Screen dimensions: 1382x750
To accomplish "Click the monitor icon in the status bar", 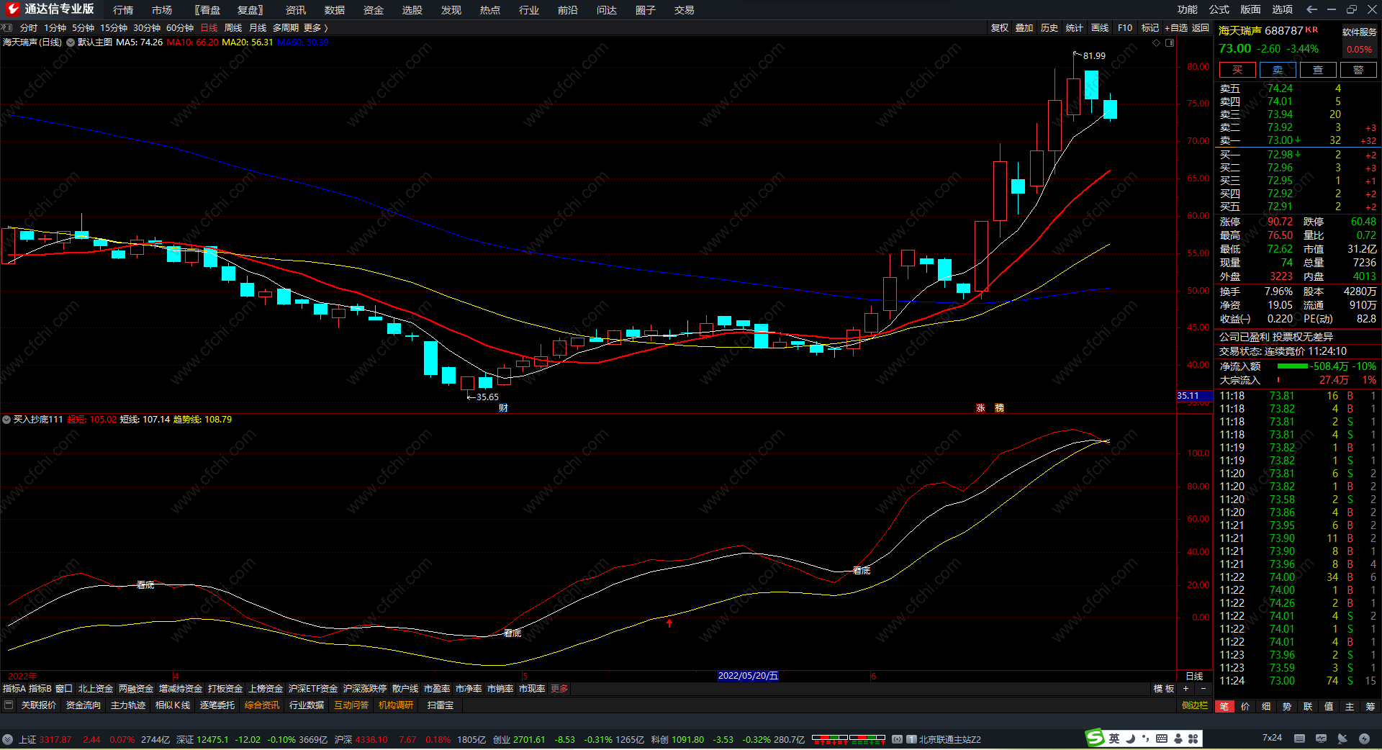I will click(1321, 738).
